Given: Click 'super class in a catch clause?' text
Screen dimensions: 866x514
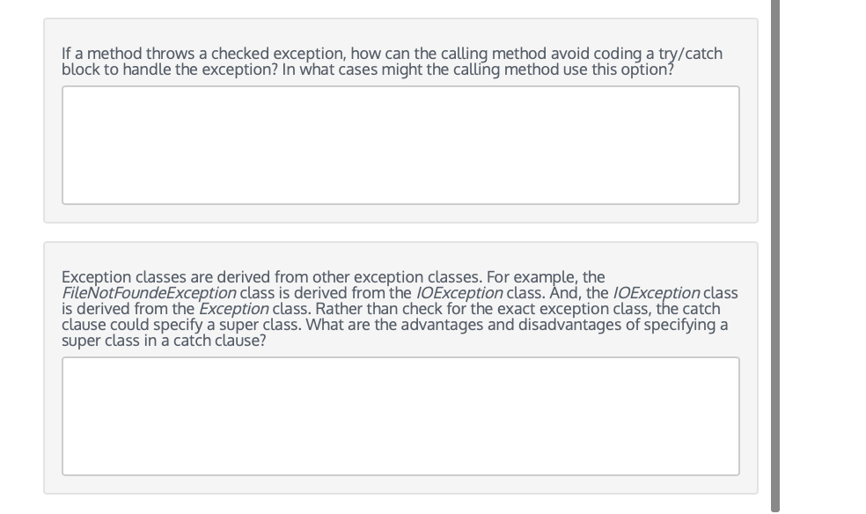Looking at the screenshot, I should tap(164, 341).
